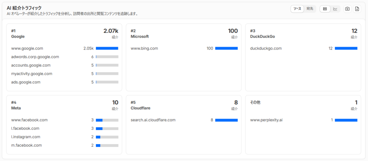The height and width of the screenshot is (161, 368).
Task: Click the Microsoft card heading
Action: point(140,37)
